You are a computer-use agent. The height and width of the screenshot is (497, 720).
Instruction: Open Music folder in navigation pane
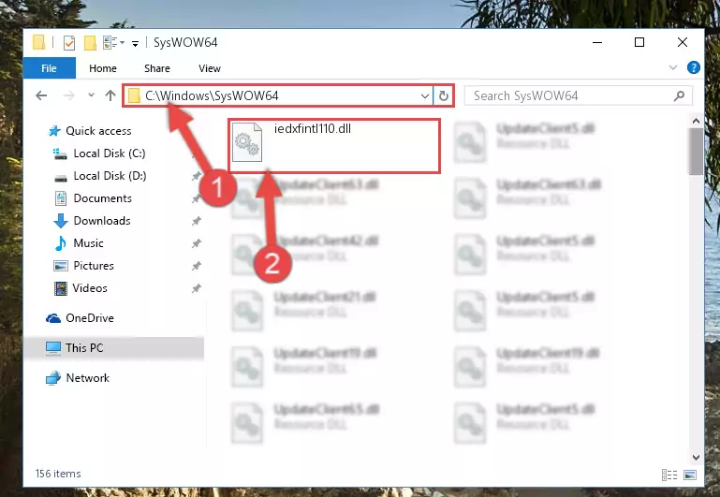click(88, 243)
